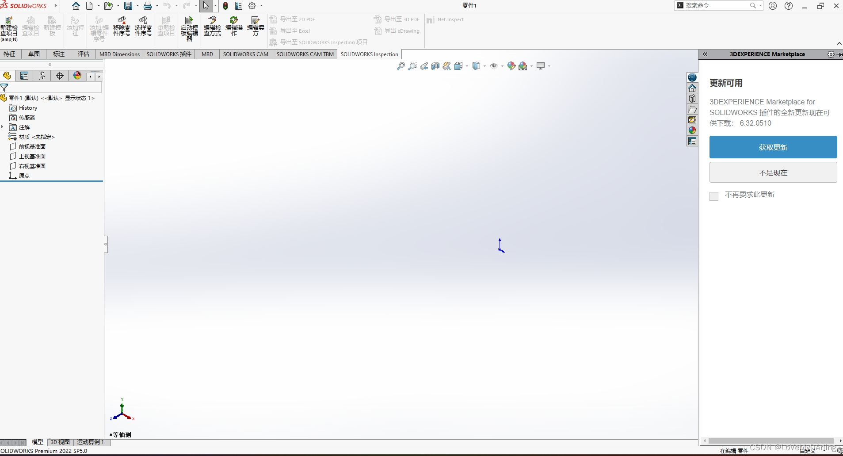Select the History tree item

coord(28,108)
